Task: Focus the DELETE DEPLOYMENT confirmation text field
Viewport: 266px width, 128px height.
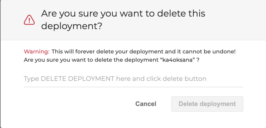Action: (133, 79)
